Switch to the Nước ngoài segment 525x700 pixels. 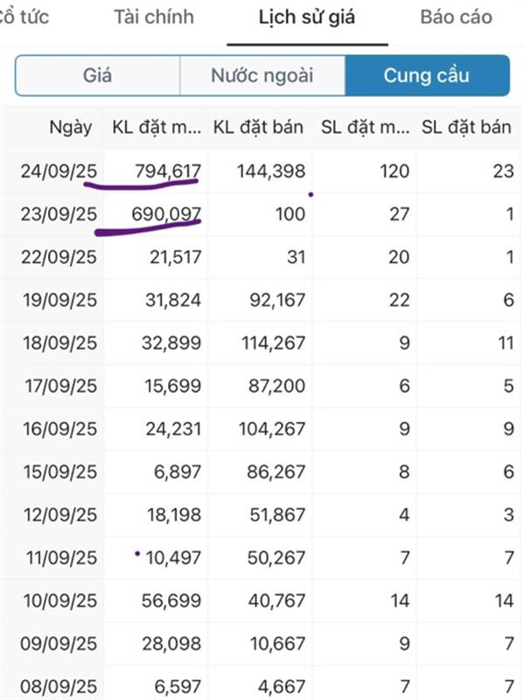(262, 75)
